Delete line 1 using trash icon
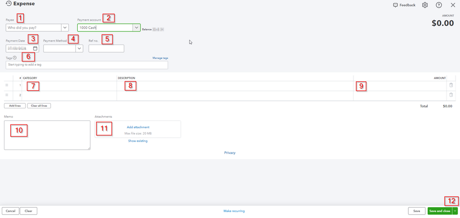Viewport: 460px width, 218px height. point(451,85)
